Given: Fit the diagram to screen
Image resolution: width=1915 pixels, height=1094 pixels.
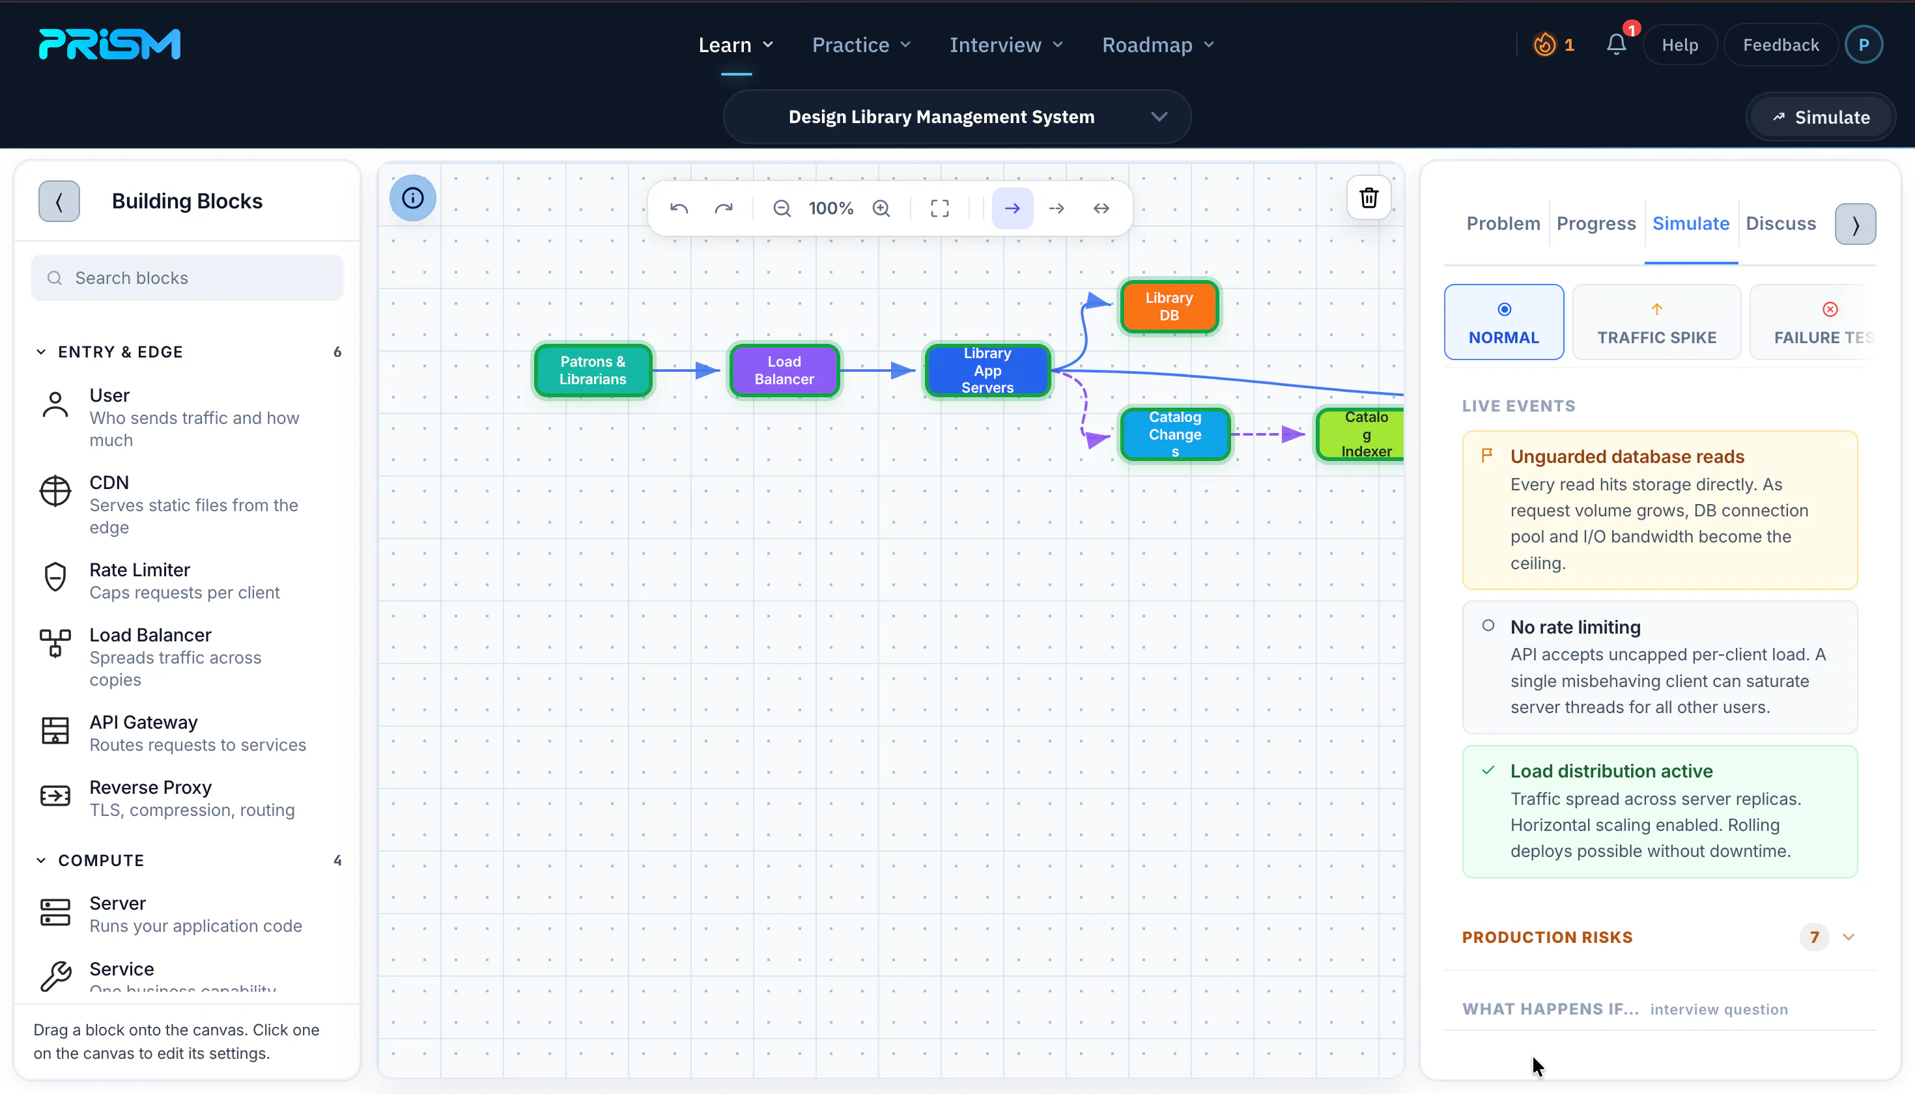Looking at the screenshot, I should (x=939, y=208).
